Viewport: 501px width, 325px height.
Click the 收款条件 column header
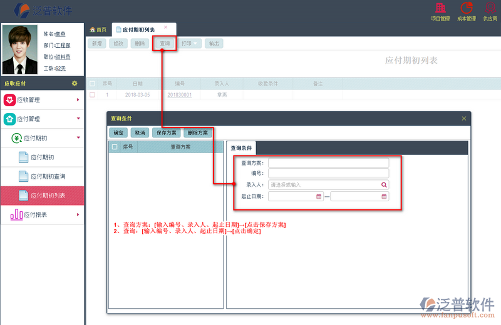[268, 84]
